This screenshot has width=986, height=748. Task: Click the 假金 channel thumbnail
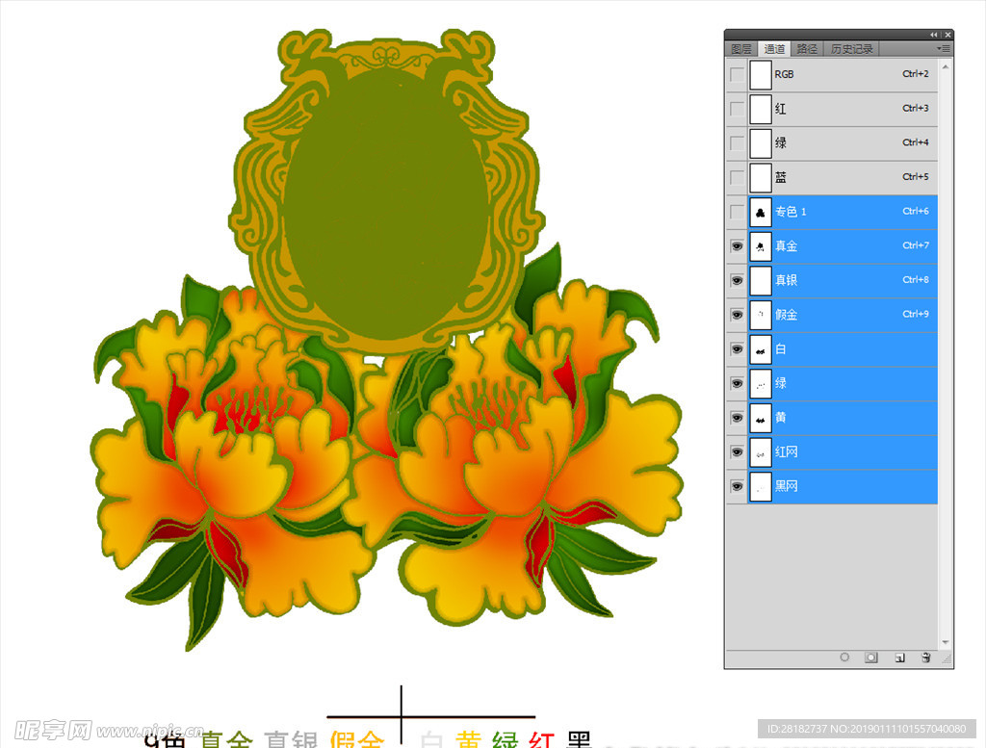click(x=761, y=315)
